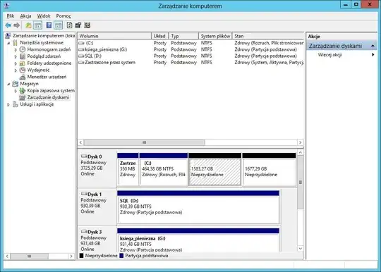Click the Wydajność performance icon
The width and height of the screenshot is (381, 272).
23,70
